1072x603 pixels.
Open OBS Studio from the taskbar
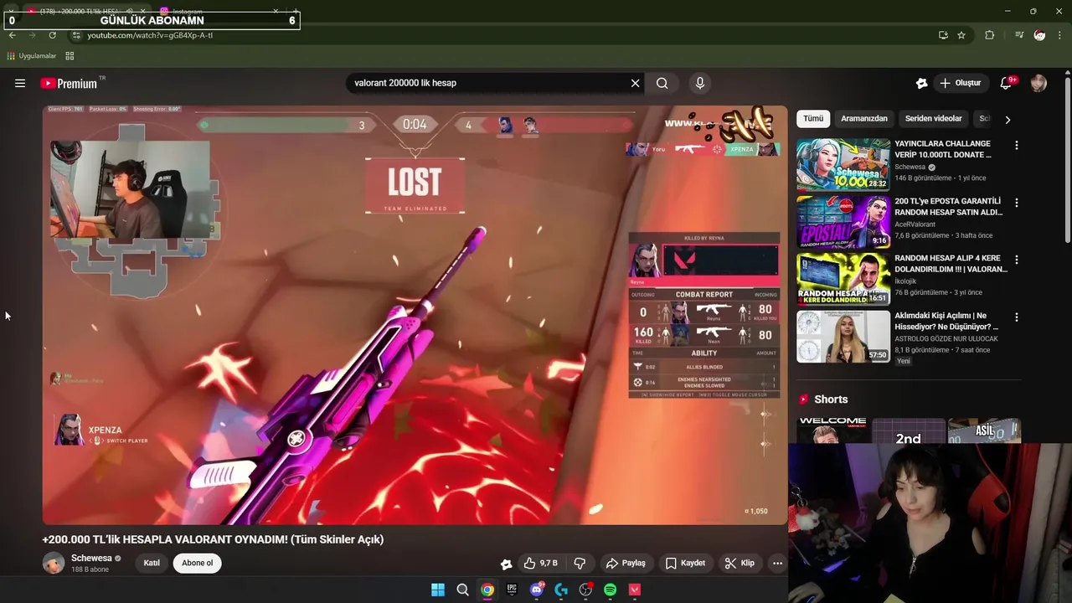[585, 590]
